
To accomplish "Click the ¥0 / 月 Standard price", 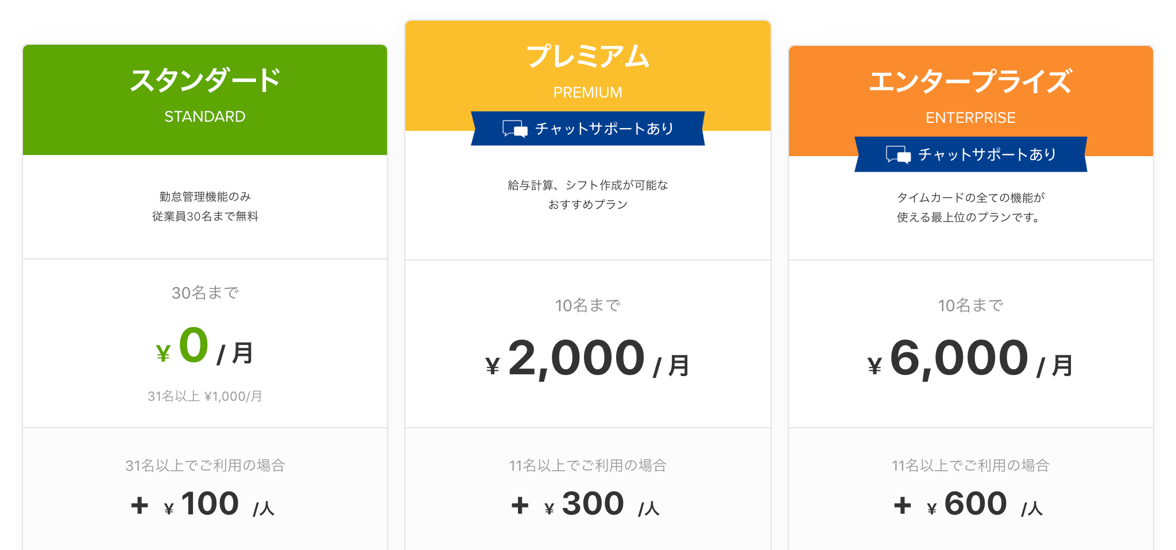I will [x=205, y=347].
